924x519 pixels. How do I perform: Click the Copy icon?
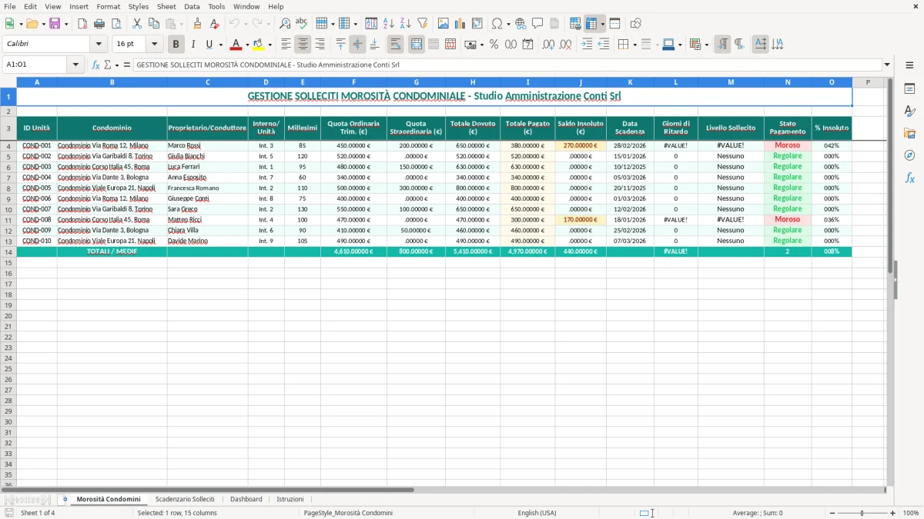coord(152,24)
